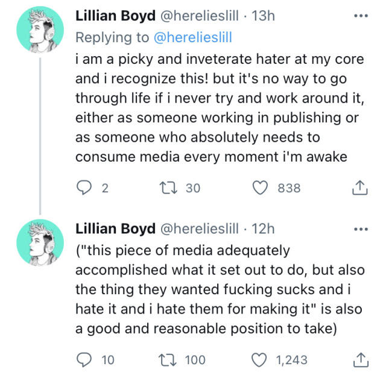Viewport: 386px width, 375px height.
Task: Open the profile avatar on the 13h tweet
Action: pyautogui.click(x=40, y=29)
